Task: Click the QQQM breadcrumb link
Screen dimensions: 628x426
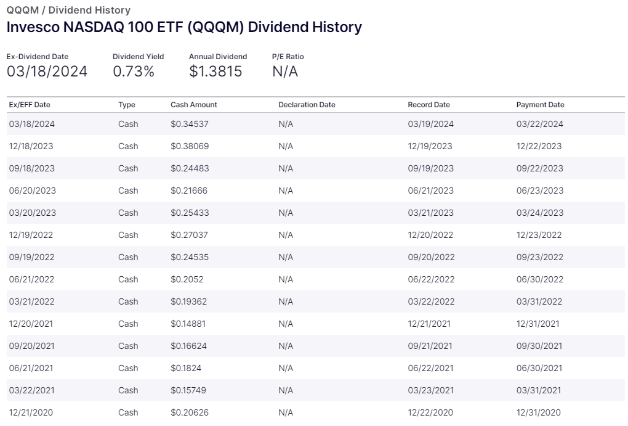Action: (22, 10)
